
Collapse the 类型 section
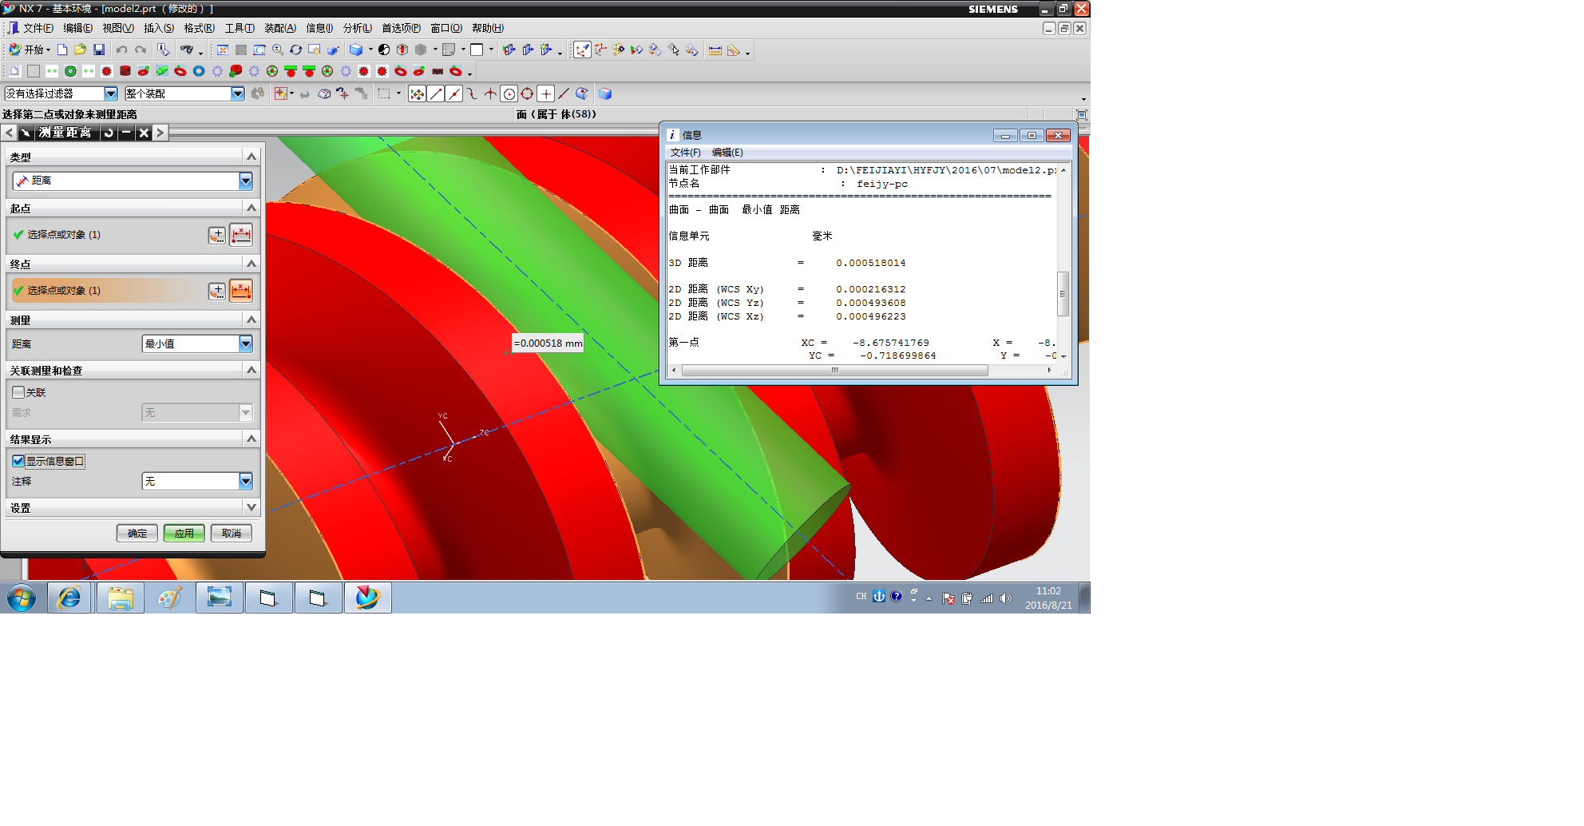click(x=251, y=157)
